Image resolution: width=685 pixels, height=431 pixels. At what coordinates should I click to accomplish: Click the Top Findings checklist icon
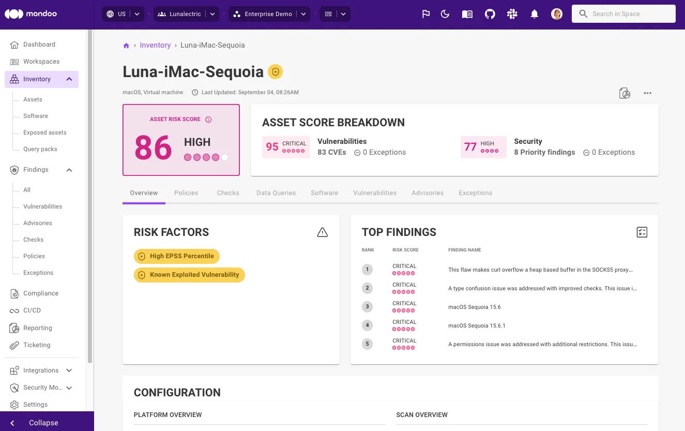(642, 232)
